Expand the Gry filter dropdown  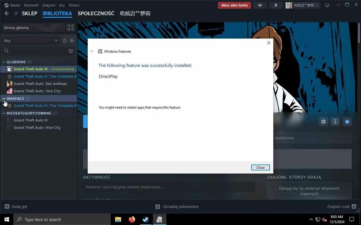[31, 40]
